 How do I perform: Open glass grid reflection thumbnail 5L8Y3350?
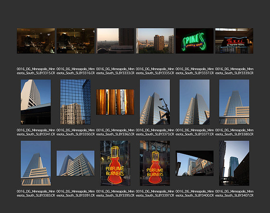click(x=75, y=102)
